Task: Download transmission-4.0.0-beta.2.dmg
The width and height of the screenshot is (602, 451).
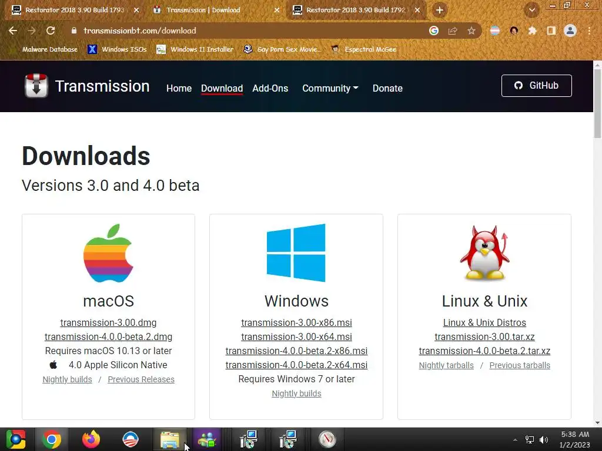Action: tap(108, 336)
